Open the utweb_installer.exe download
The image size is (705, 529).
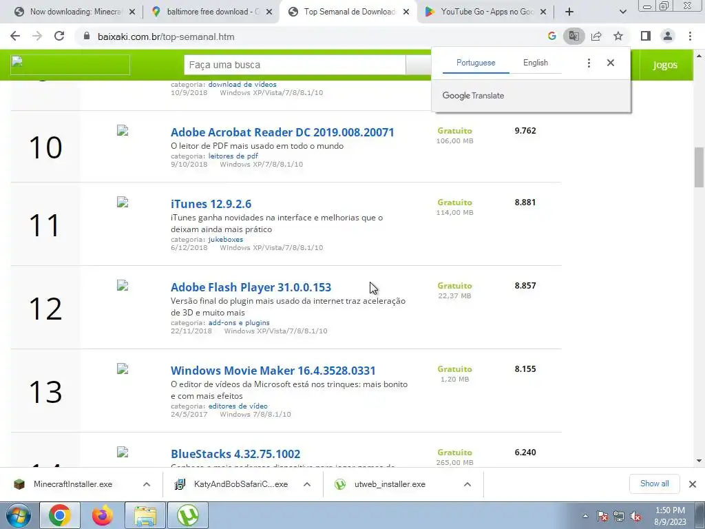[390, 484]
